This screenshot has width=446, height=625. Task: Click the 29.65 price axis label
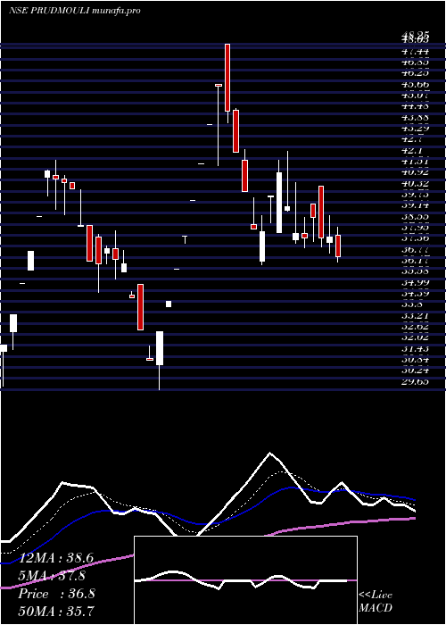point(415,381)
